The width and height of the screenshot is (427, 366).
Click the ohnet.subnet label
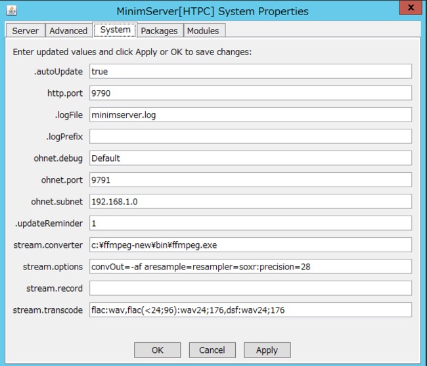[x=57, y=202]
